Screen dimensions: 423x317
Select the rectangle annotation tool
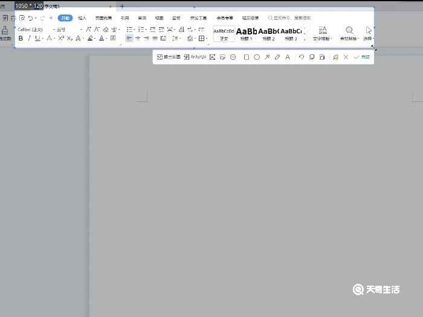[x=247, y=57]
